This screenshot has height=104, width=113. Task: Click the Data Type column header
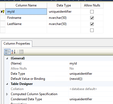click(x=64, y=5)
